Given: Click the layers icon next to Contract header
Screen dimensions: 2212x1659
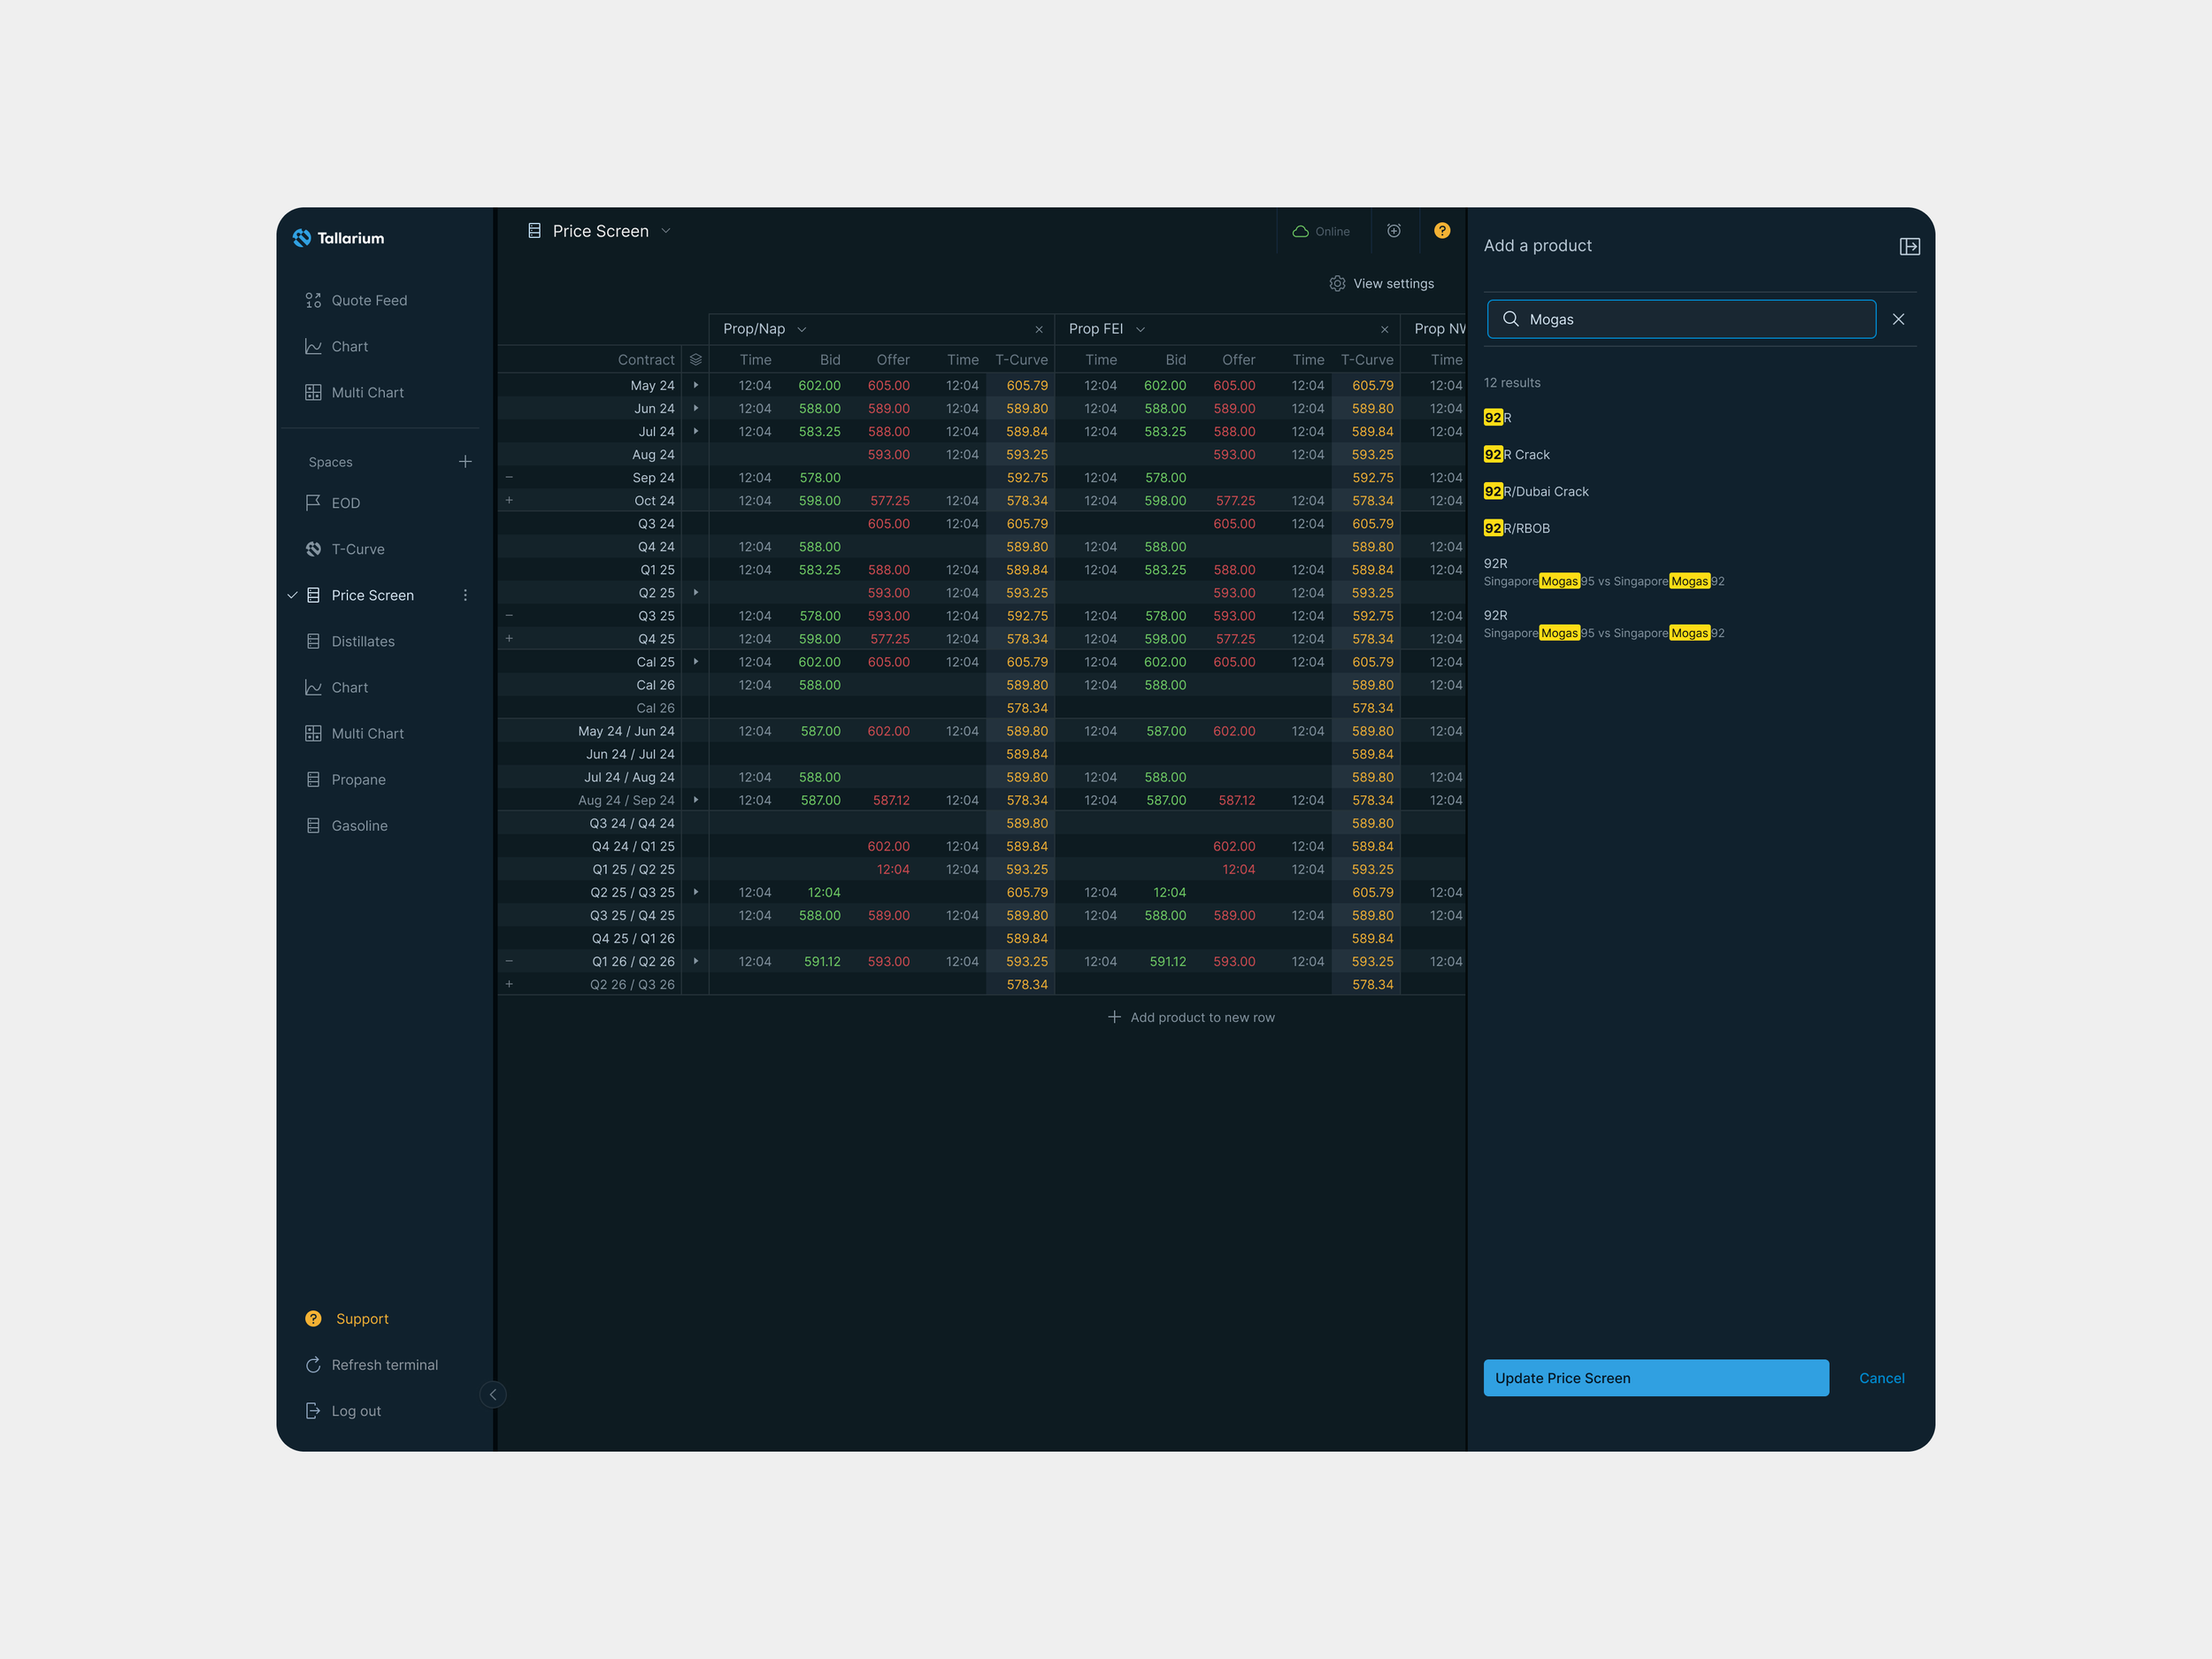Looking at the screenshot, I should coord(696,360).
